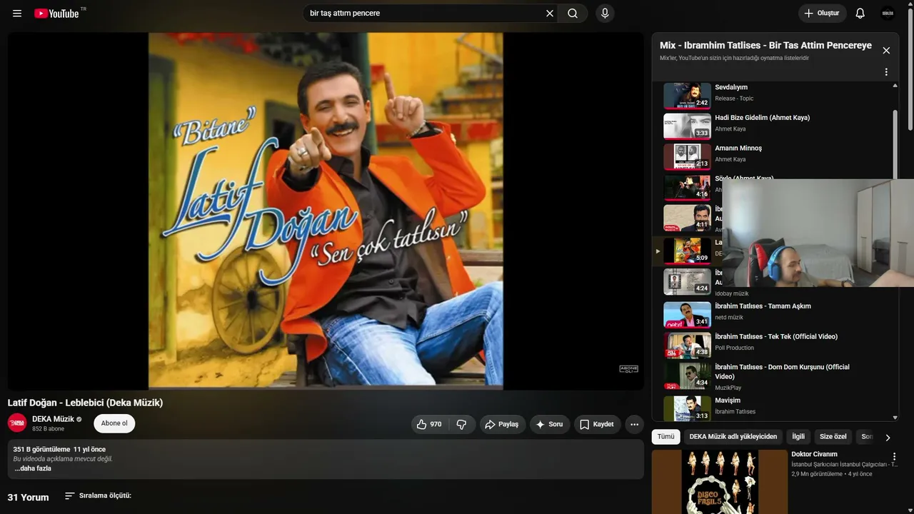The image size is (914, 514).
Task: Start voice search with microphone
Action: [605, 14]
